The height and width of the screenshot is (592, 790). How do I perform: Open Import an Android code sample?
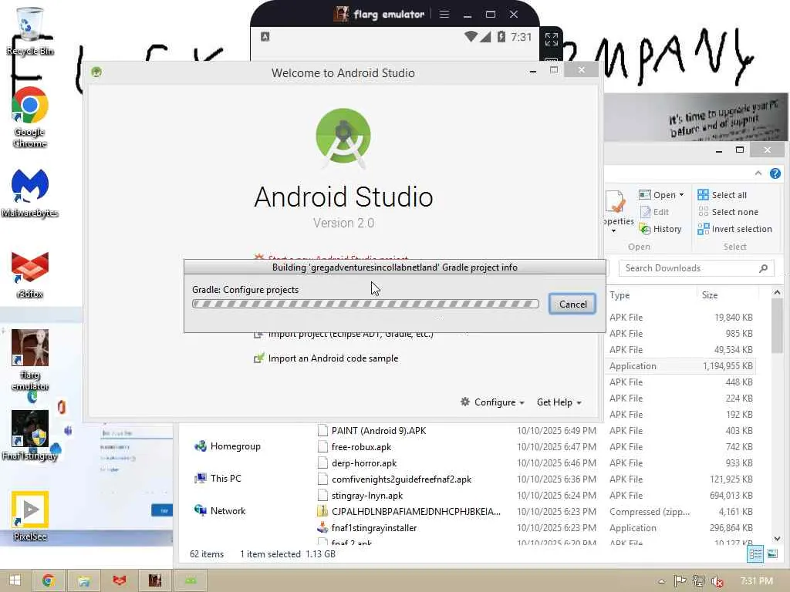tap(333, 358)
